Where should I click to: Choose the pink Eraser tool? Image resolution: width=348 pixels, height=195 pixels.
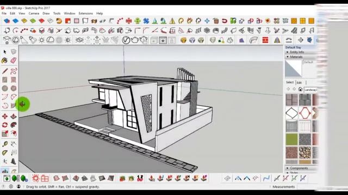tap(14, 60)
